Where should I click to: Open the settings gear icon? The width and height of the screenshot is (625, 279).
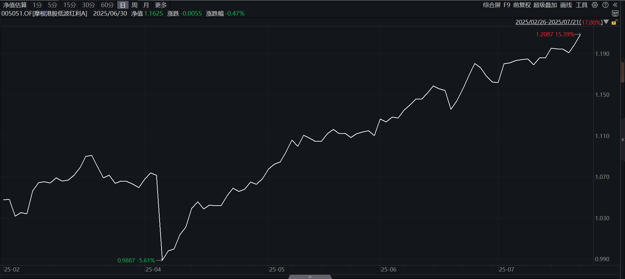pos(595,5)
